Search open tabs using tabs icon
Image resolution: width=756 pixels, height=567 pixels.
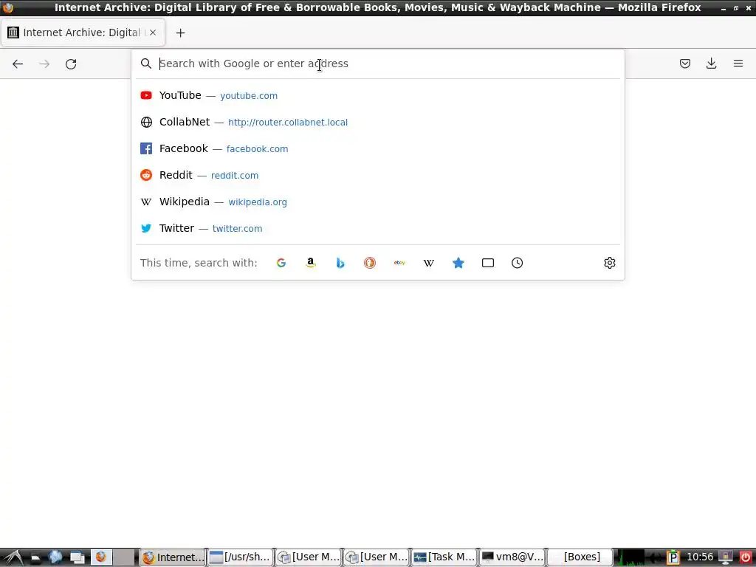(488, 263)
